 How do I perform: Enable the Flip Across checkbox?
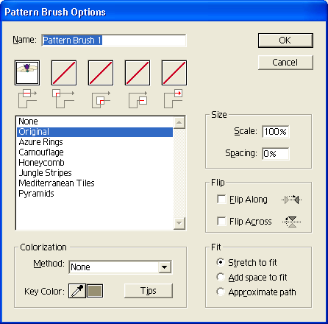(221, 221)
